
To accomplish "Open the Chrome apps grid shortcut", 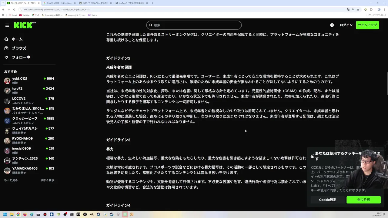I will pos(3,15).
